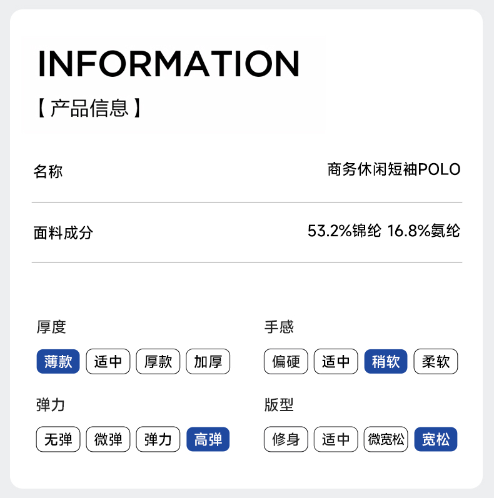Choose the 微弹 elasticity chip
The image size is (494, 498).
point(108,439)
